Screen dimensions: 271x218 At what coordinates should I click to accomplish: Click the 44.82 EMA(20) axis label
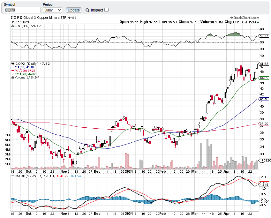point(264,78)
